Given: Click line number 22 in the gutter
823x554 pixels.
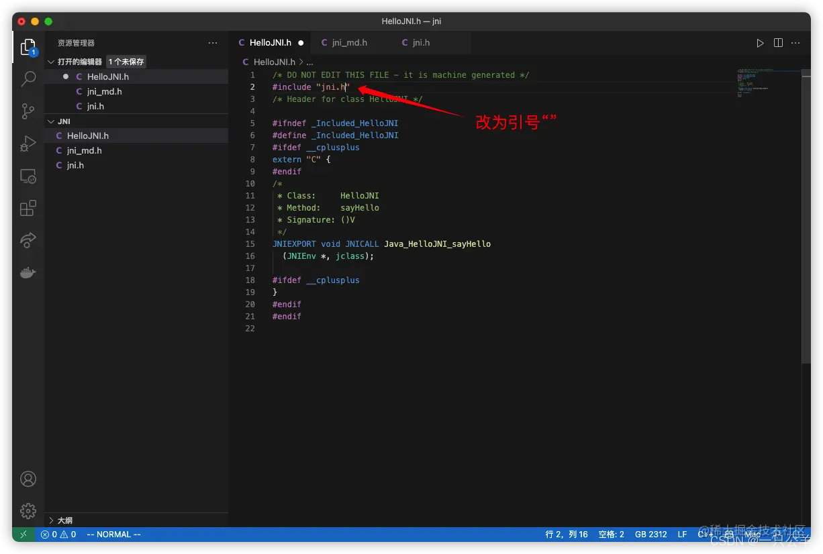Looking at the screenshot, I should (250, 329).
